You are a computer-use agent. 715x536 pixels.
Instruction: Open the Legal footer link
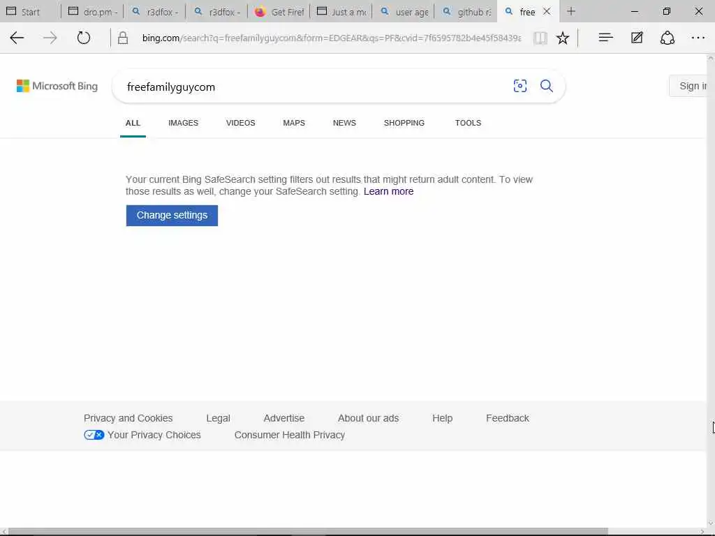coord(218,418)
